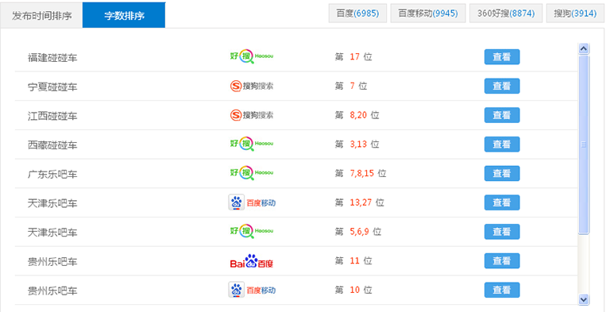Click 查看 for 广东乐吧车 row

pyautogui.click(x=502, y=173)
